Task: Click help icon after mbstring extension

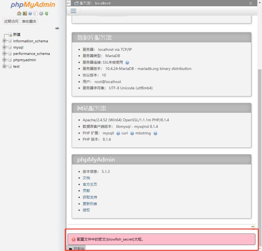Action: pyautogui.click(x=155, y=133)
